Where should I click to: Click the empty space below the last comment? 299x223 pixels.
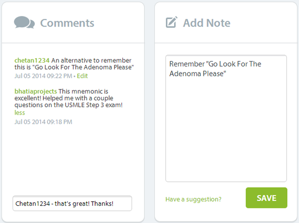coord(73,158)
